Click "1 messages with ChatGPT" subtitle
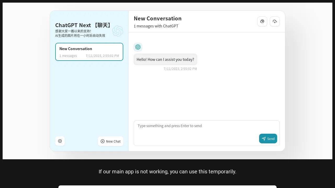Image resolution: width=335 pixels, height=188 pixels. pyautogui.click(x=156, y=26)
